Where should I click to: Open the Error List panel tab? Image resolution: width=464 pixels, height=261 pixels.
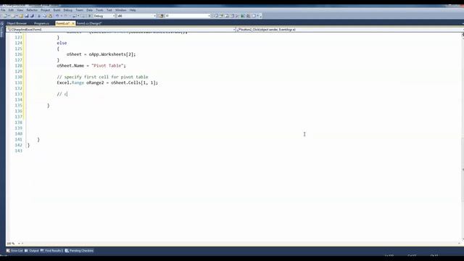(x=14, y=251)
